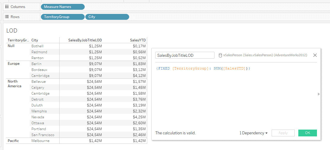Click the SalesYTD column header

(x=138, y=40)
